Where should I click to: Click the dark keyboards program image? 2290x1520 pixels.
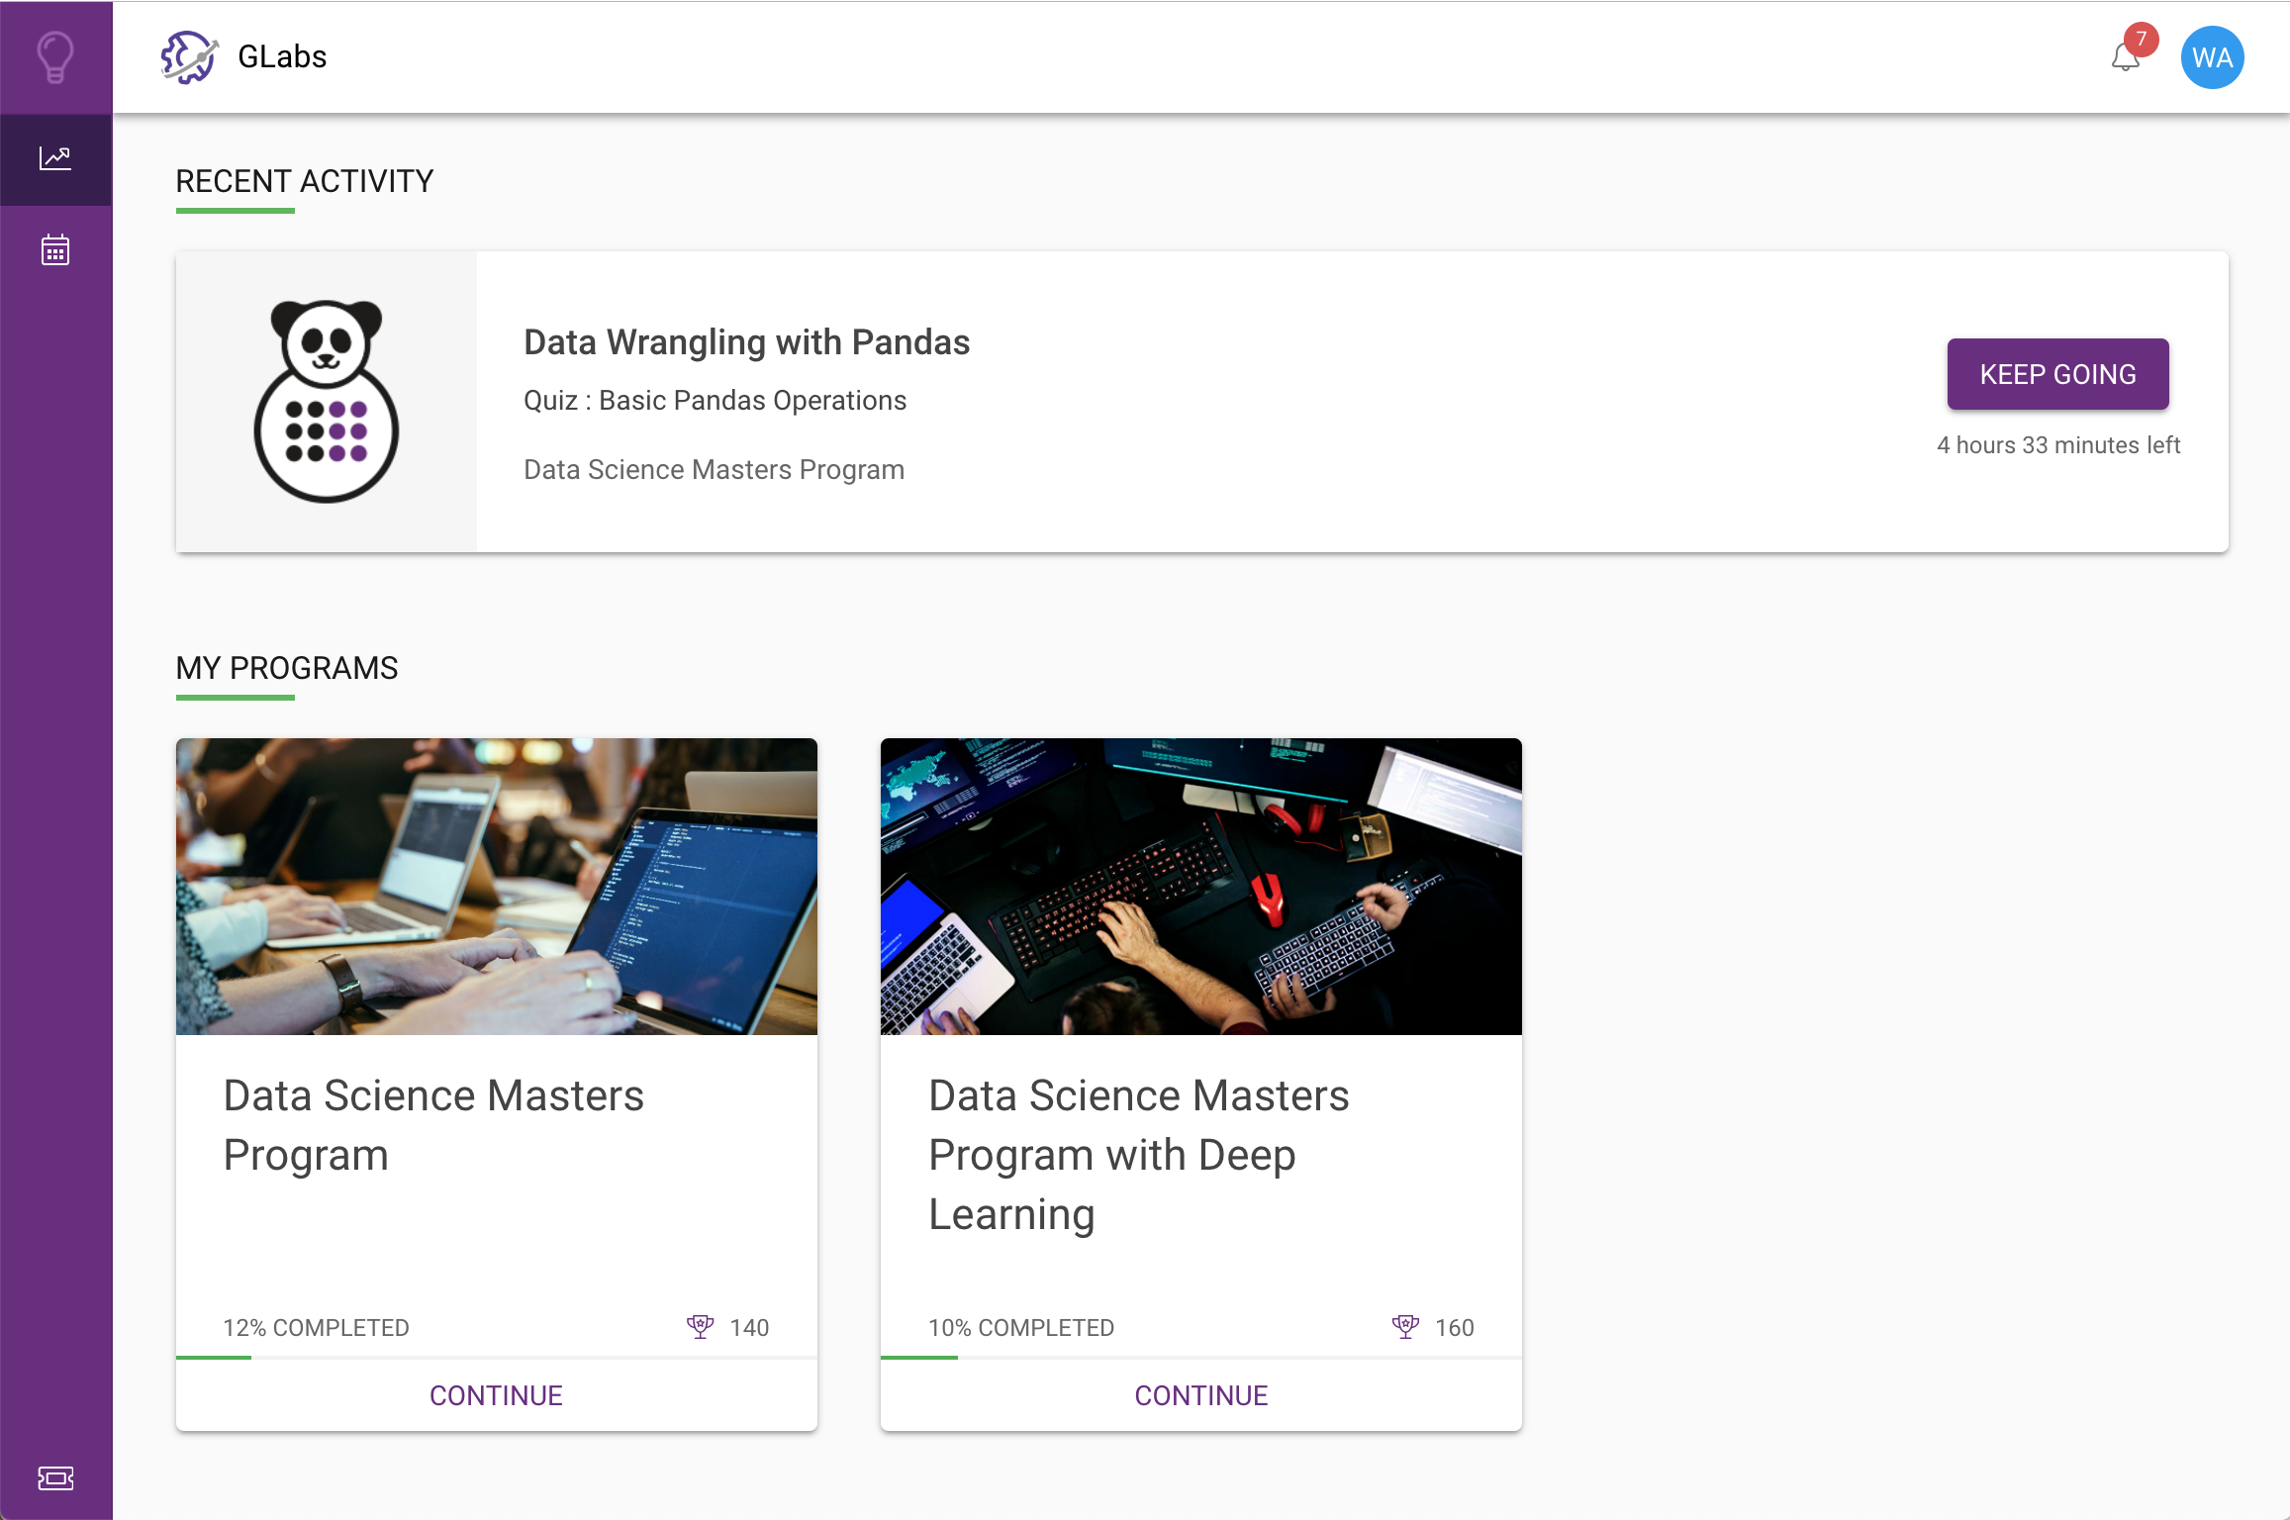[1200, 886]
